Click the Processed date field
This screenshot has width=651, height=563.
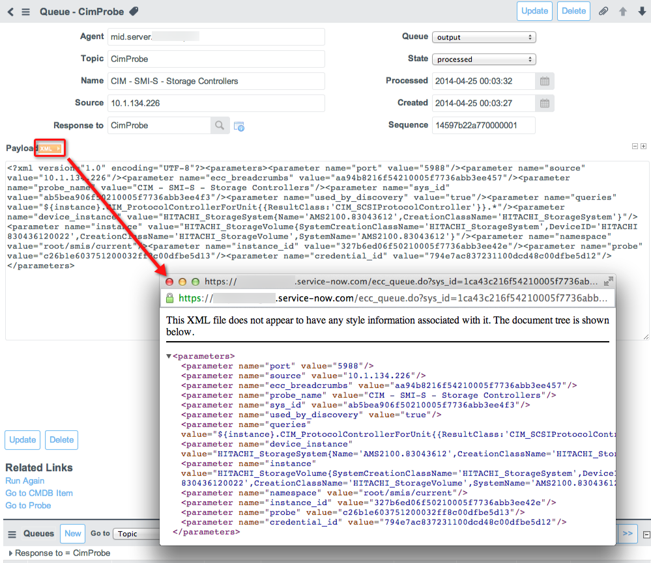pos(484,81)
